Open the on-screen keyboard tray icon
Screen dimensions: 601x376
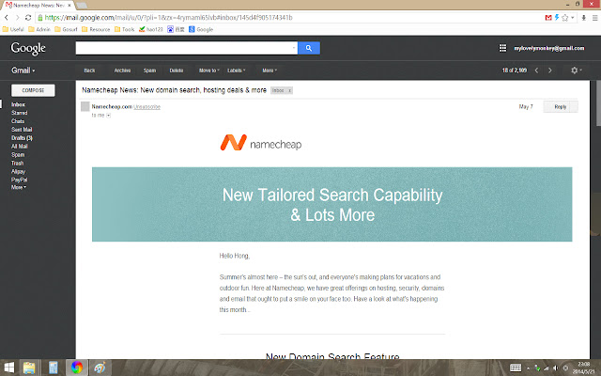[x=516, y=368]
